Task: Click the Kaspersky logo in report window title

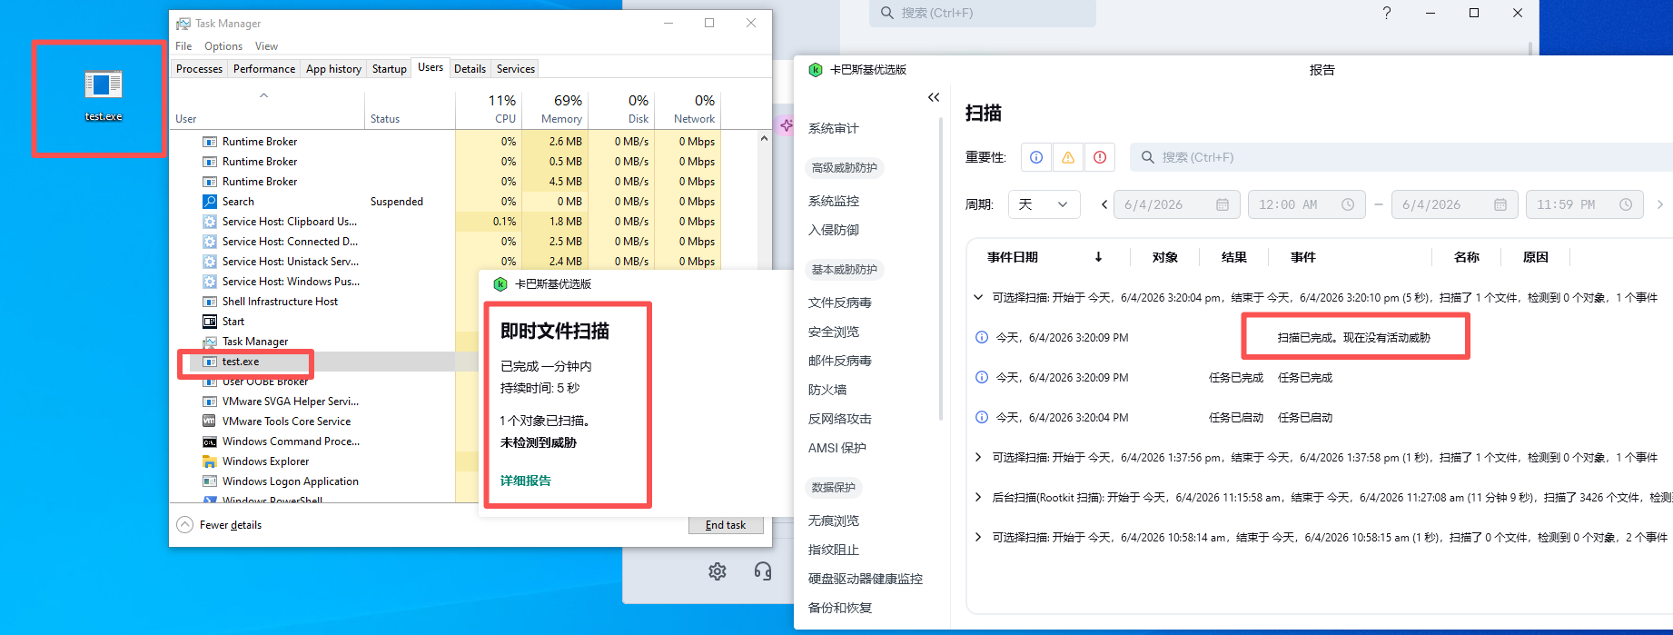Action: (816, 70)
